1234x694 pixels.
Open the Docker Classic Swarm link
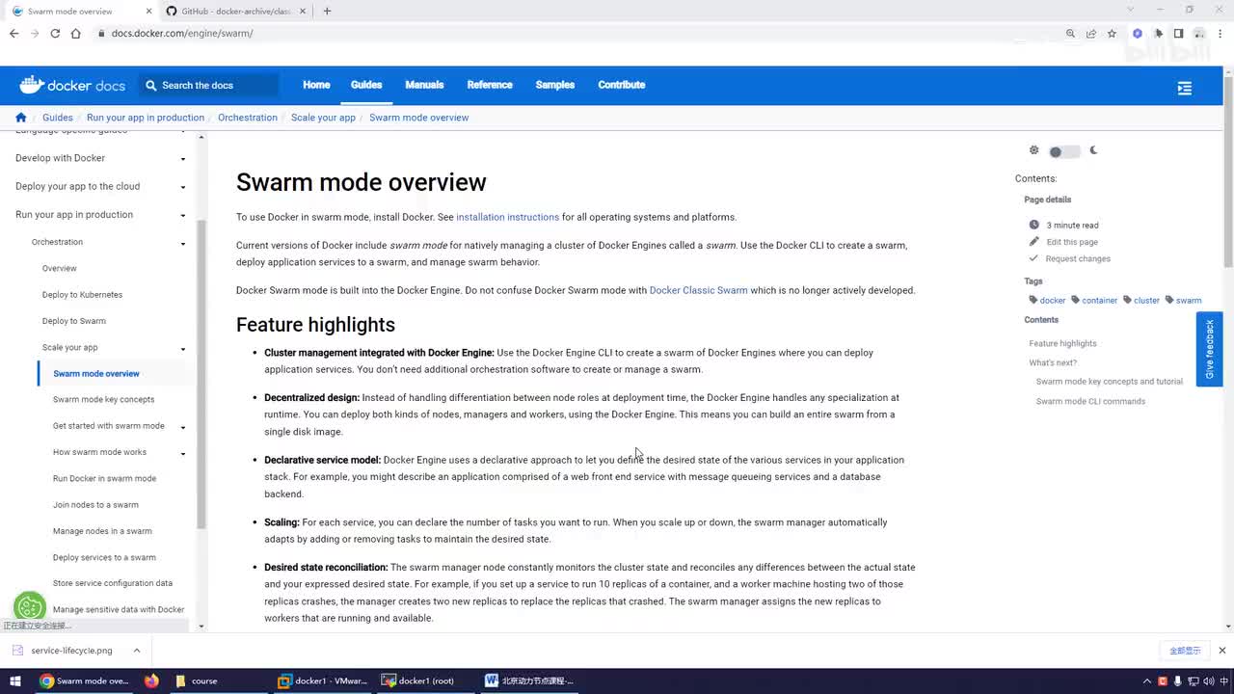pos(699,290)
